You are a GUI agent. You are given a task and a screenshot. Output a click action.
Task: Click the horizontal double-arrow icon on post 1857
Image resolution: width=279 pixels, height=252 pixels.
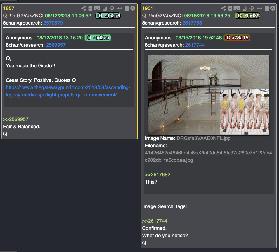[120, 8]
